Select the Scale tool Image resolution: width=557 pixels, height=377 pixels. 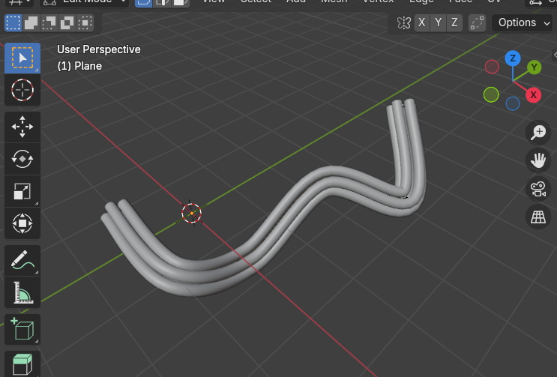point(22,191)
